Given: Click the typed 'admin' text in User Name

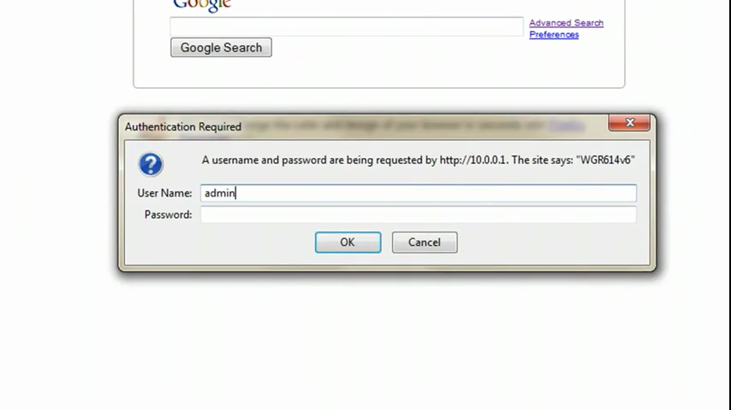Looking at the screenshot, I should click(220, 193).
